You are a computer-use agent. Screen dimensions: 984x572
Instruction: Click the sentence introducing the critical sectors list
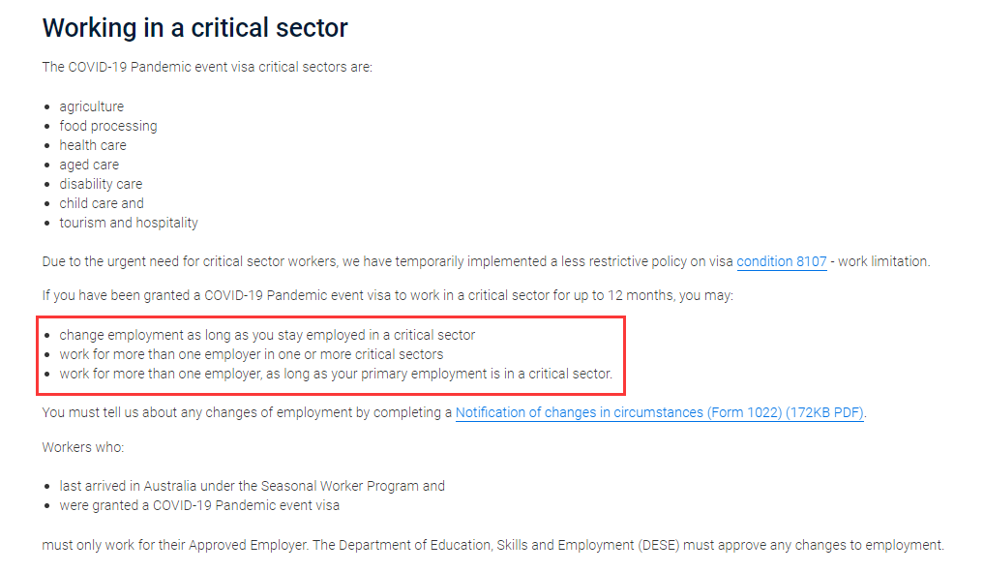pos(207,68)
